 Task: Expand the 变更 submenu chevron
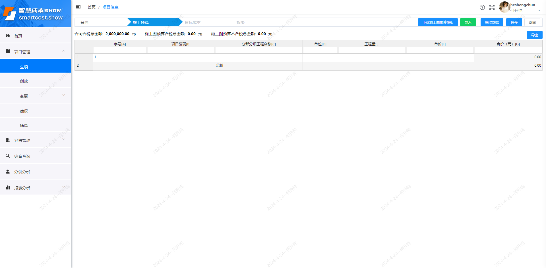64,95
